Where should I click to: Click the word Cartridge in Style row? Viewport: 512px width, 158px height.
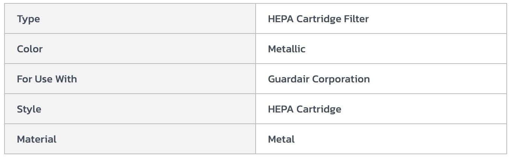(x=318, y=109)
